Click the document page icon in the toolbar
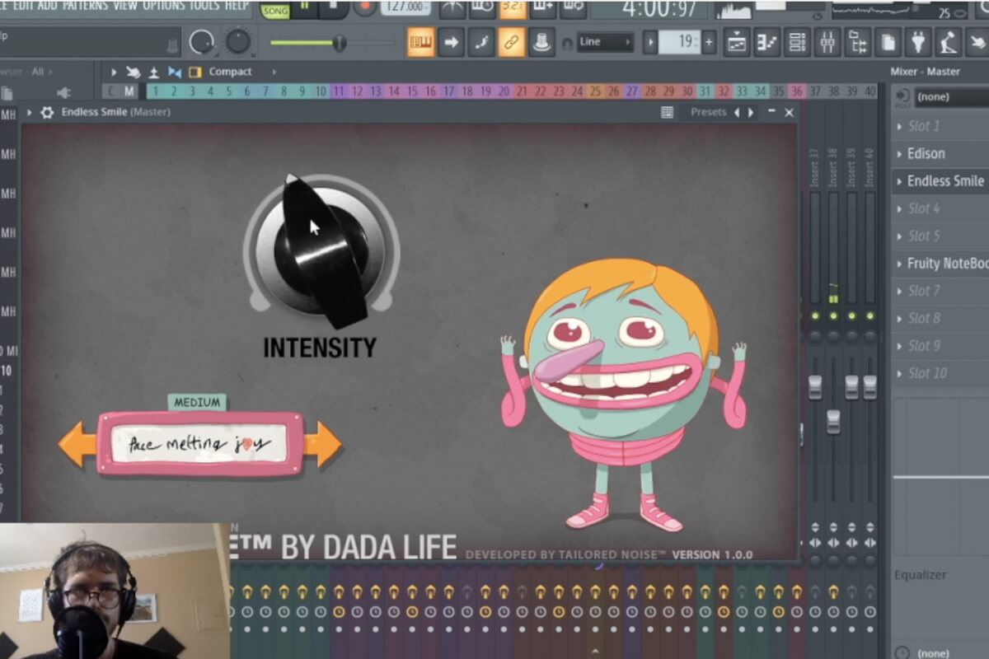The image size is (989, 659). pyautogui.click(x=888, y=42)
